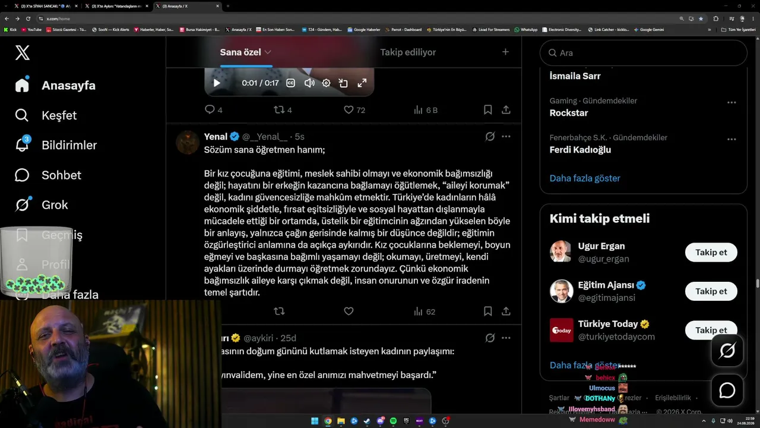
Task: Play the video in the top post
Action: pos(217,83)
